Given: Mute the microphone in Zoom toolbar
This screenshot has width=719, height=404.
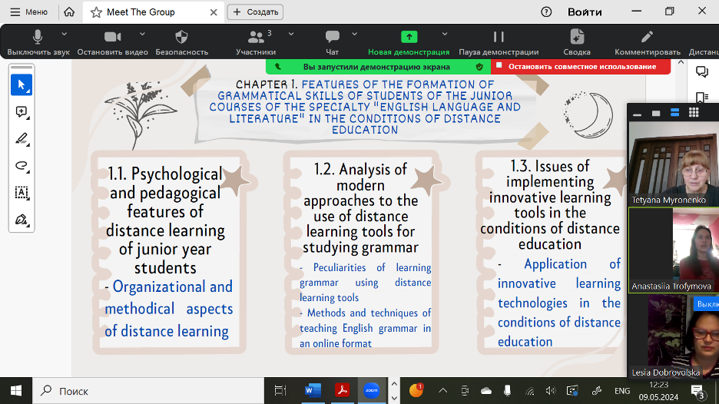Looking at the screenshot, I should 38,38.
